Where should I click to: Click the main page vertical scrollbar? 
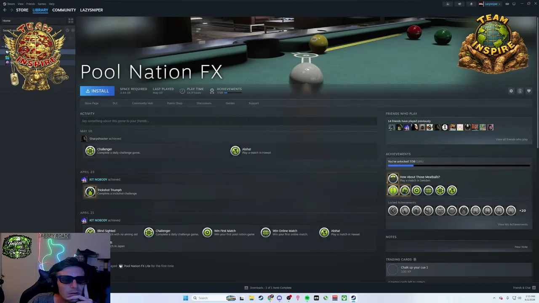click(x=537, y=82)
